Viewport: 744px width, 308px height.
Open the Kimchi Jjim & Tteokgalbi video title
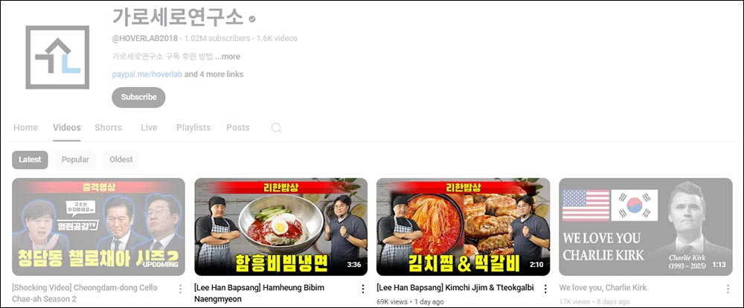(x=455, y=288)
